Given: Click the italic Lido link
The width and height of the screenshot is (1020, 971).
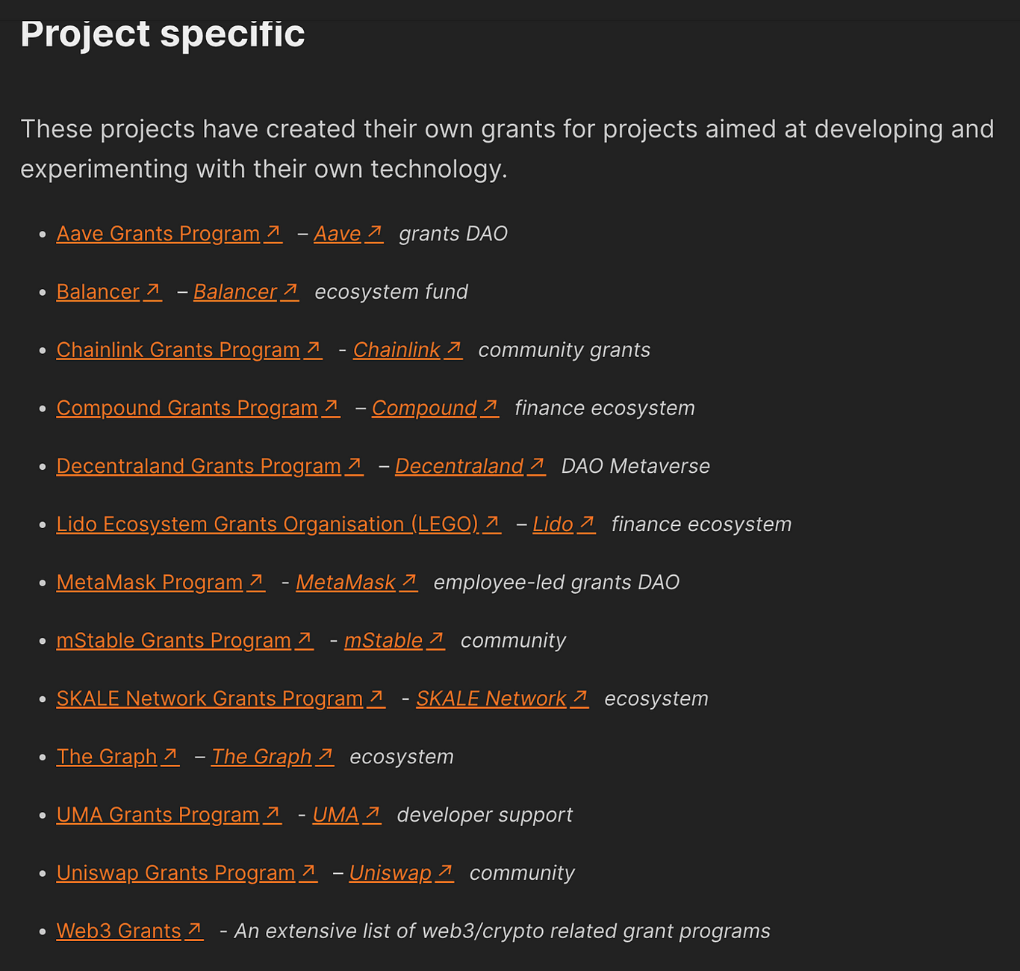Looking at the screenshot, I should click(x=564, y=525).
